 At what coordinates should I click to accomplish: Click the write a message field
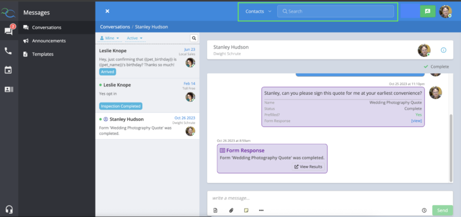click(x=330, y=198)
